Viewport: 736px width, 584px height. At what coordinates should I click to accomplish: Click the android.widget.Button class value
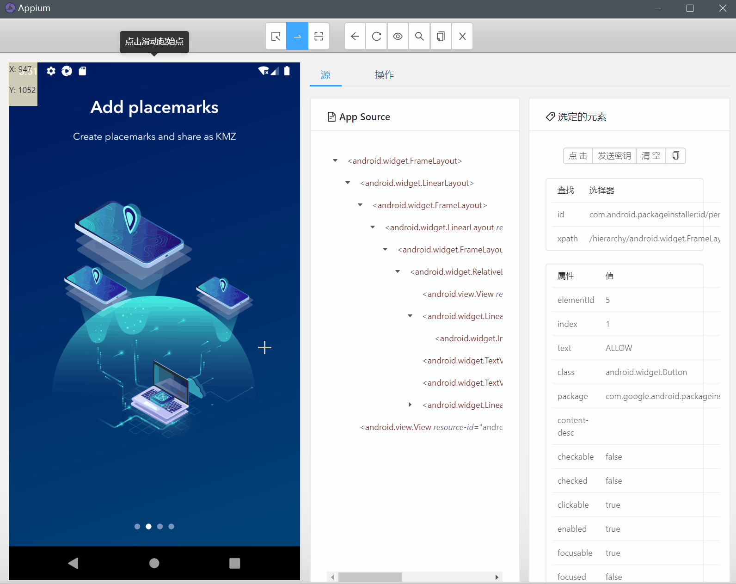[x=646, y=372]
